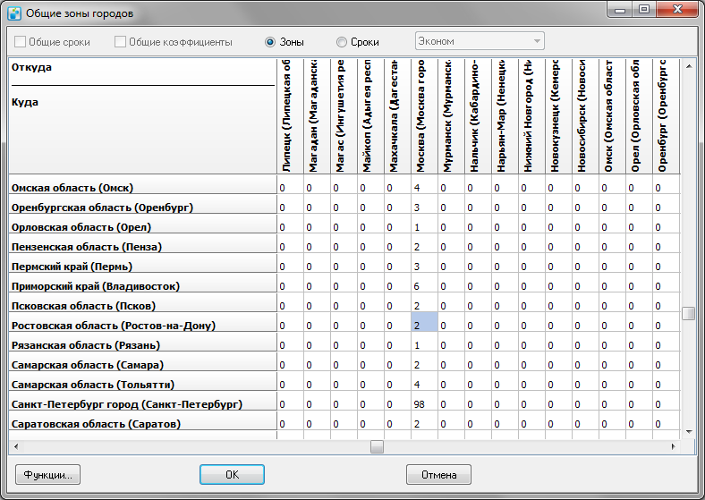Select row 'Рязанская область (Рязань)'
The image size is (705, 500).
coord(142,343)
